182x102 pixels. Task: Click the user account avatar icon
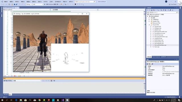point(166,1)
